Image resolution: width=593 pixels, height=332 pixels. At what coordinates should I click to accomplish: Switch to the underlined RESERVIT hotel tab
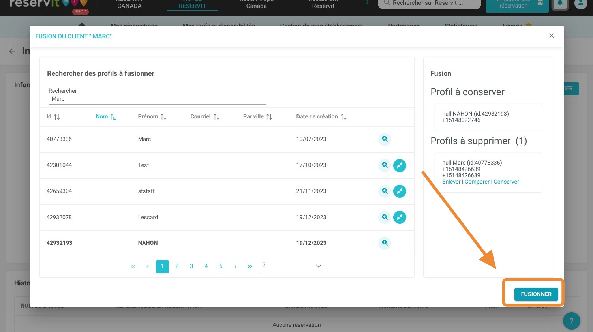tap(192, 4)
